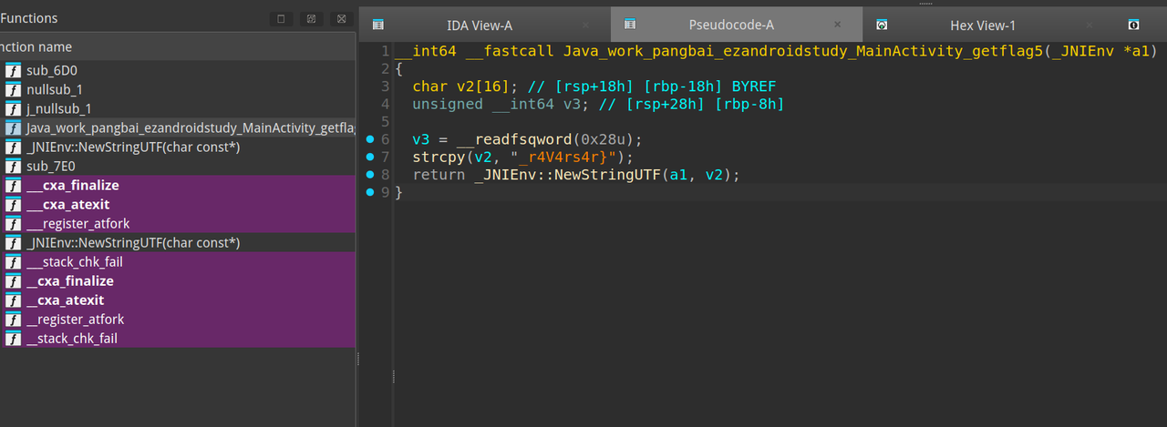
Task: Click the function icon beside sub_6D0
Action: [13, 70]
